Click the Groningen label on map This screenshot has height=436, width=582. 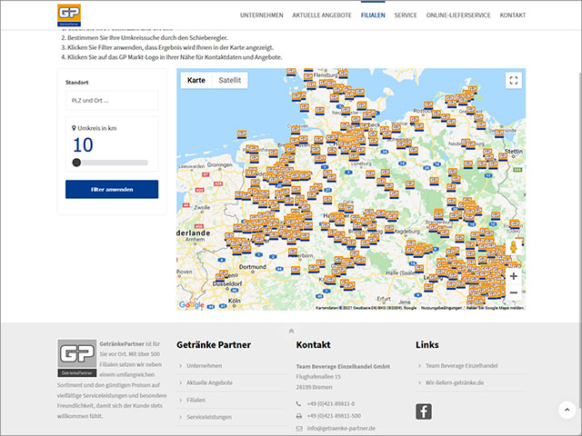220,164
